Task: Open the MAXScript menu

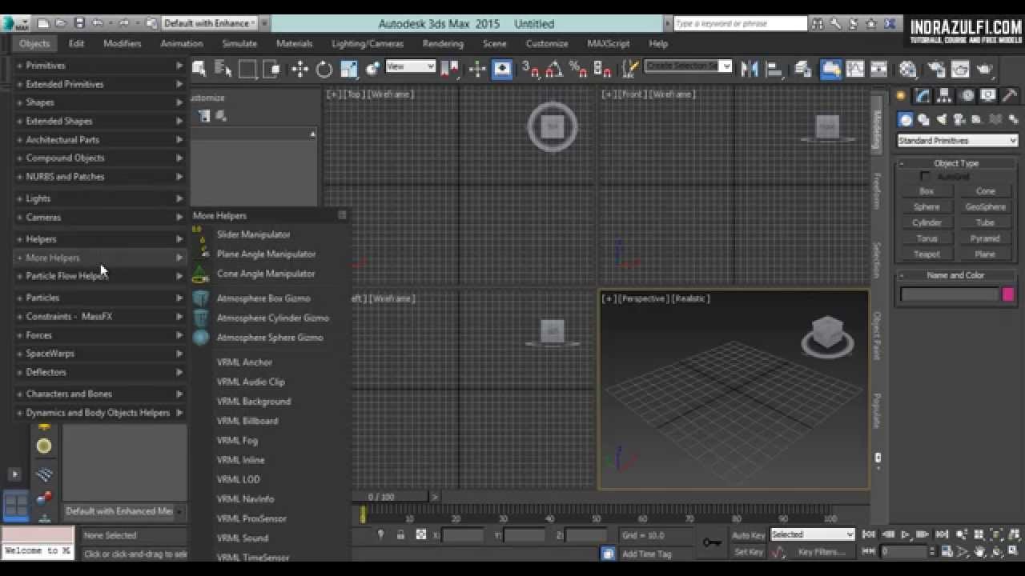Action: [x=609, y=43]
